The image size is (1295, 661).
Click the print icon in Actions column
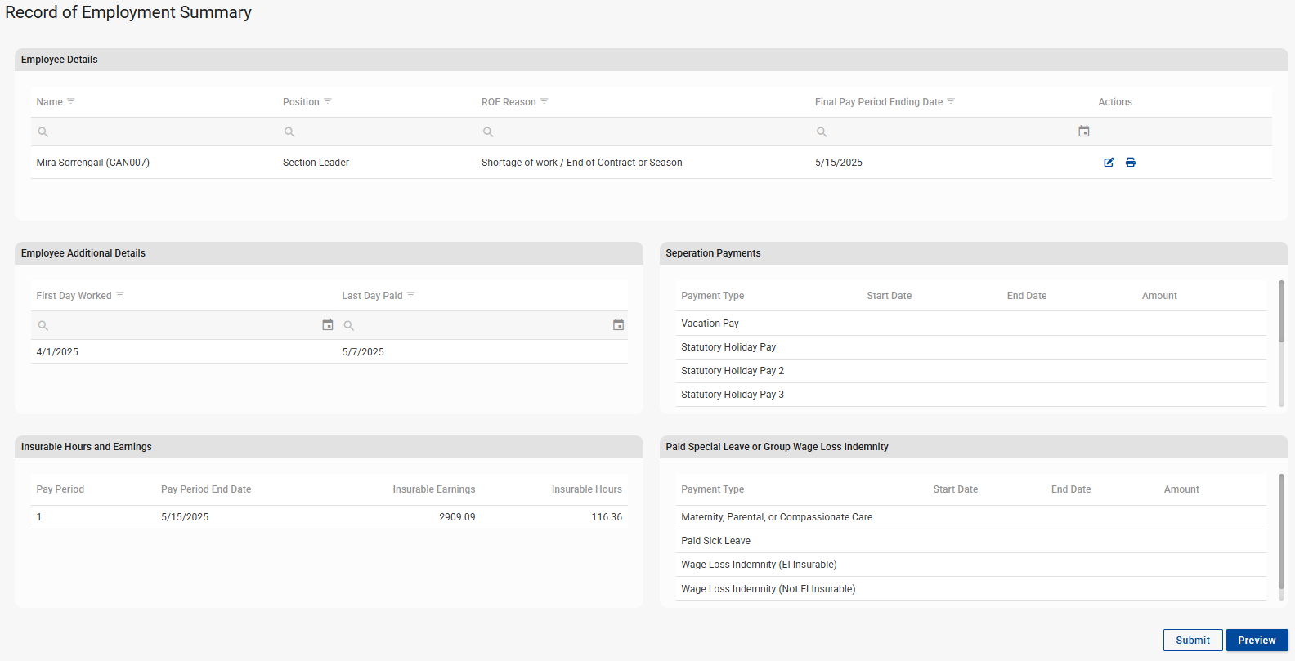[1131, 163]
